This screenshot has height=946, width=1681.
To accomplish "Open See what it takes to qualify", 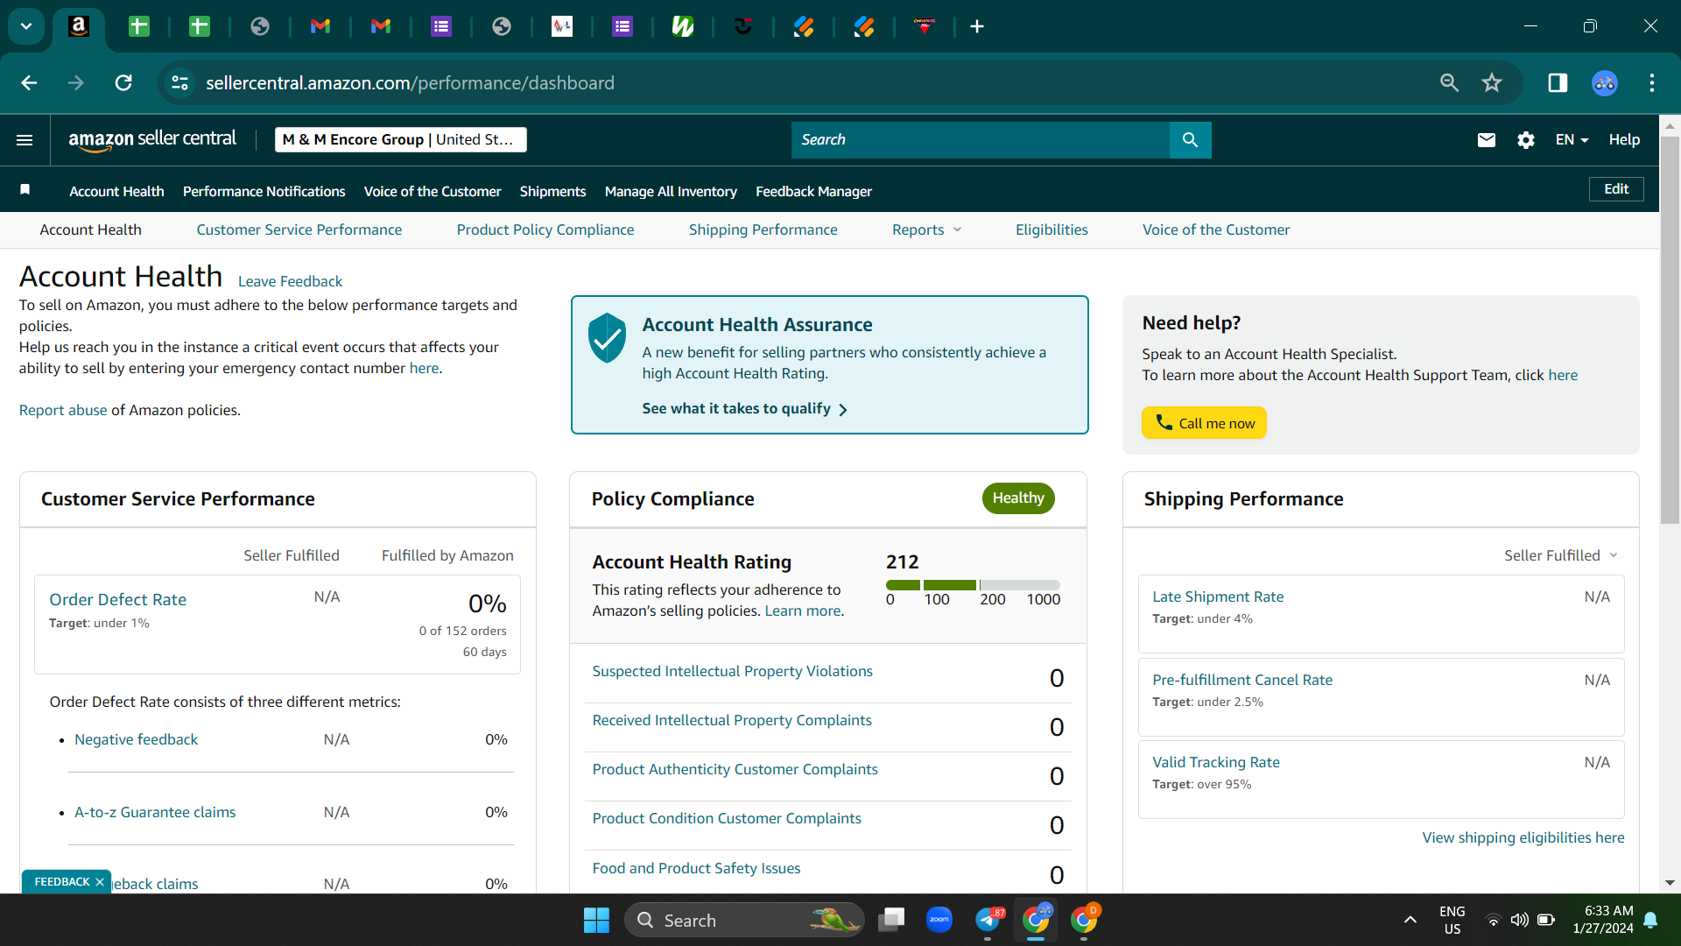I will 744,408.
